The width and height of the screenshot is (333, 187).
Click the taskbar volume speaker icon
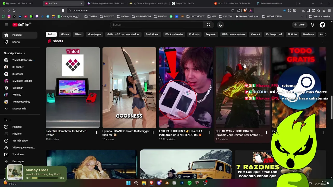pos(310,183)
